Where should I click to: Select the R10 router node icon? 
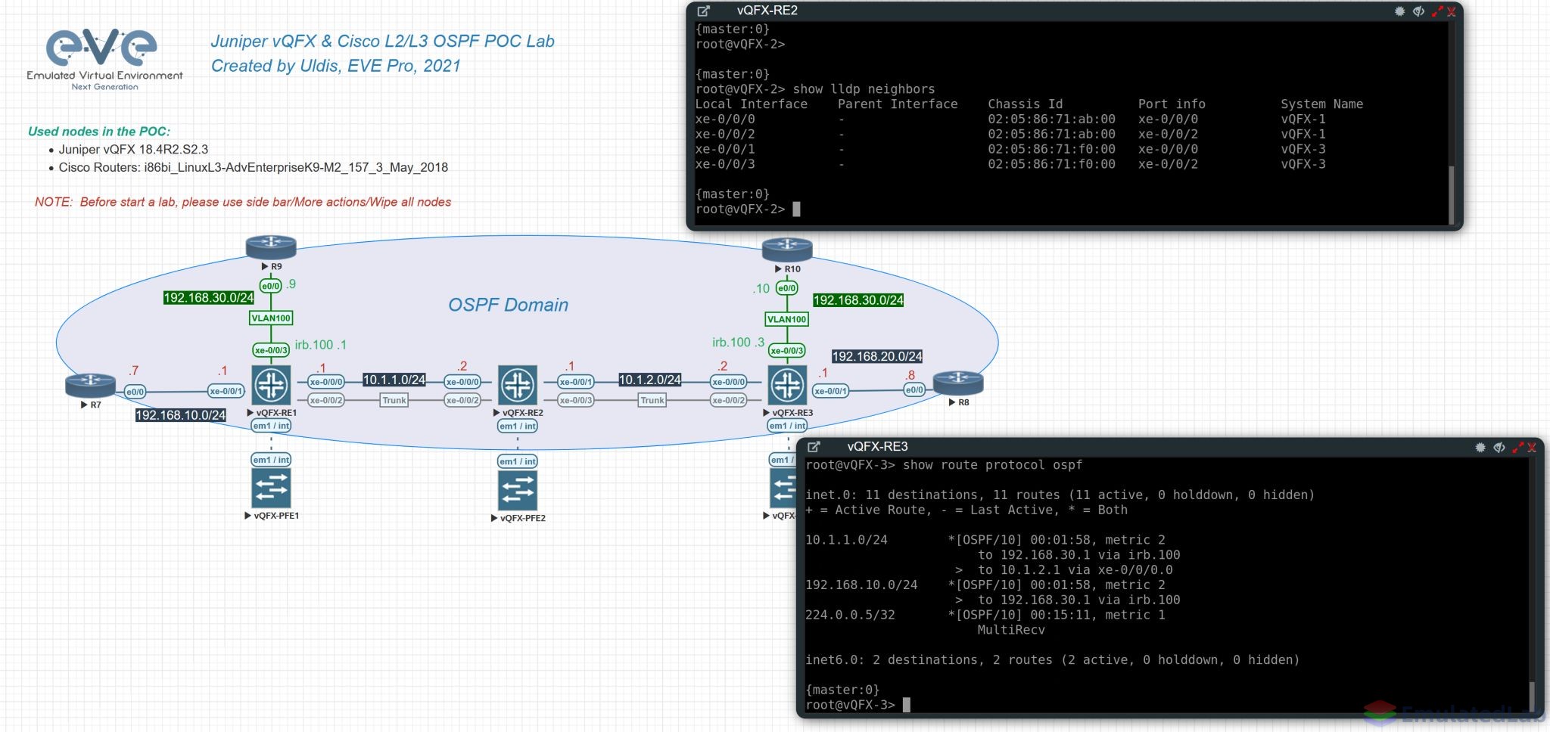tap(787, 249)
